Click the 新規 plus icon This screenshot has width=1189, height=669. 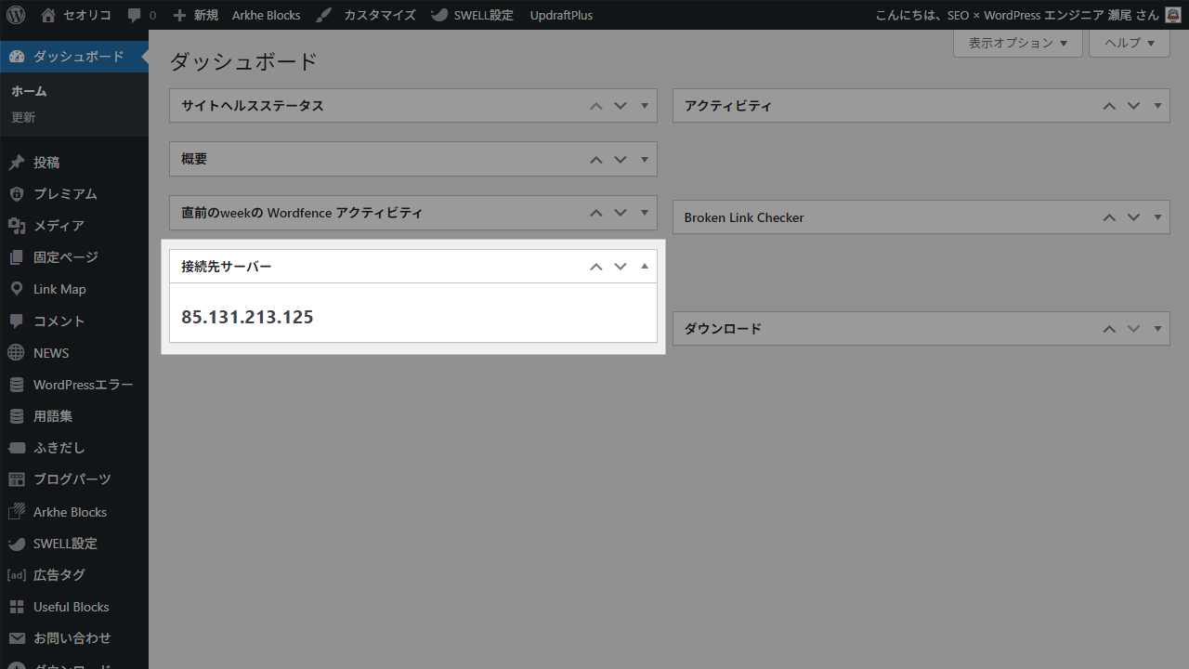[x=179, y=15]
